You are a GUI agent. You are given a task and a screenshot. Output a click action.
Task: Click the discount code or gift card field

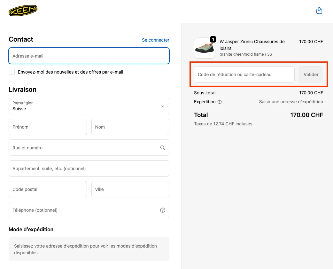click(244, 74)
